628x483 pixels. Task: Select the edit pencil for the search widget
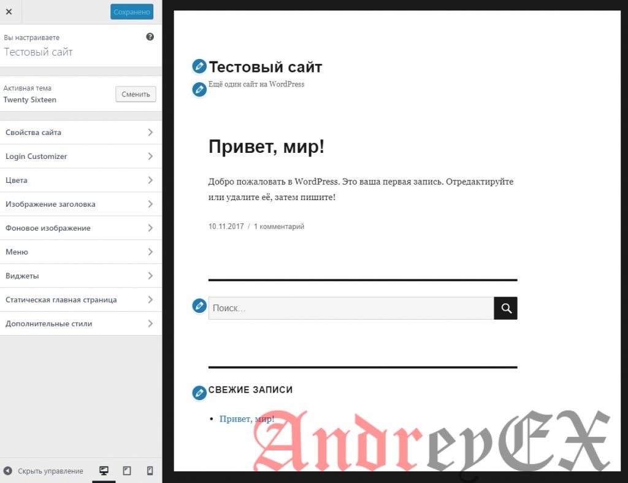click(199, 305)
